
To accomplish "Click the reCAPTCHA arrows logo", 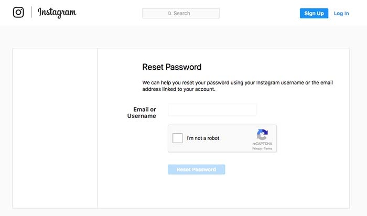I will (262, 134).
